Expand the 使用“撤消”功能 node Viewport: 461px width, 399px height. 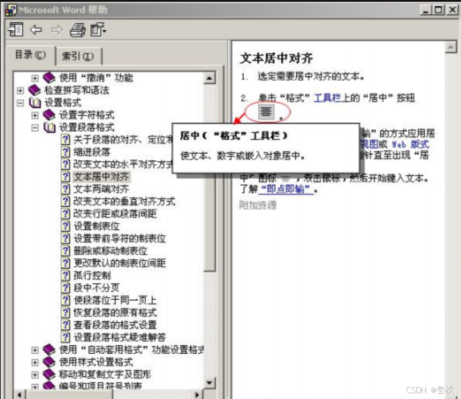tap(35, 78)
